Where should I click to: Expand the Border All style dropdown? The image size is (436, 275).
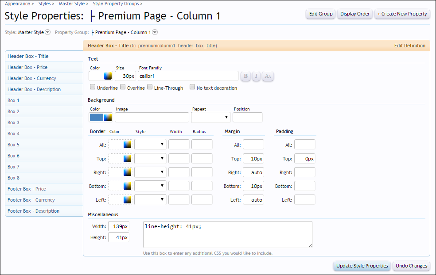(150, 145)
